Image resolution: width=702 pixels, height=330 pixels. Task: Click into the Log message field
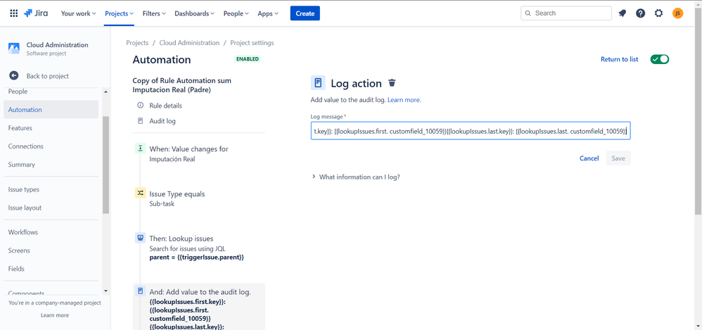(471, 131)
